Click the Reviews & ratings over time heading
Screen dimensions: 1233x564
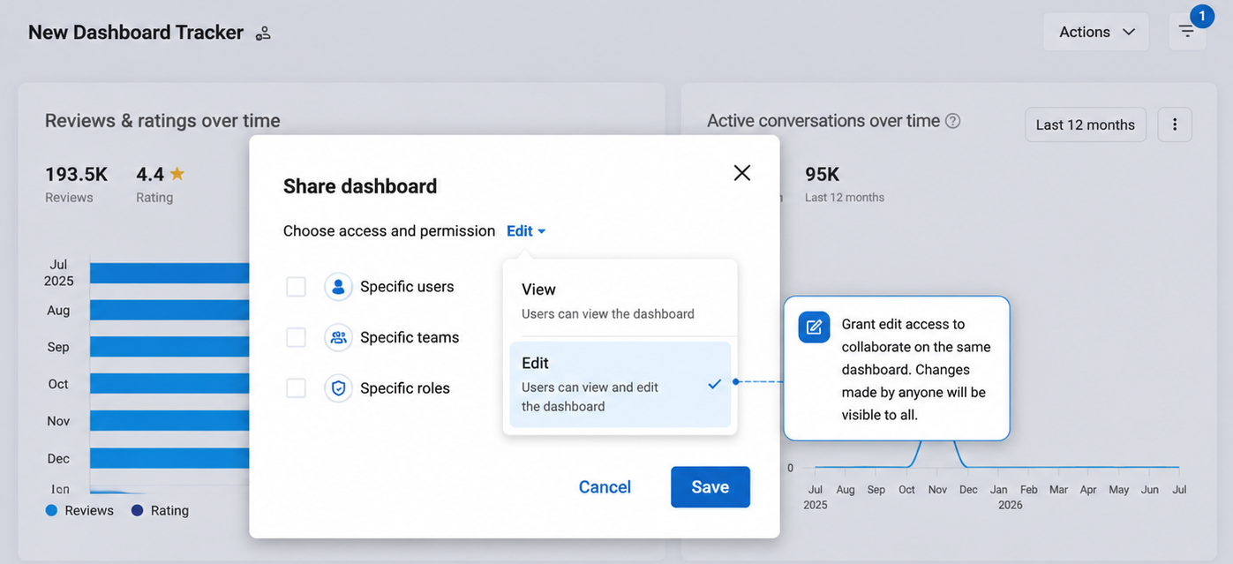click(x=162, y=121)
